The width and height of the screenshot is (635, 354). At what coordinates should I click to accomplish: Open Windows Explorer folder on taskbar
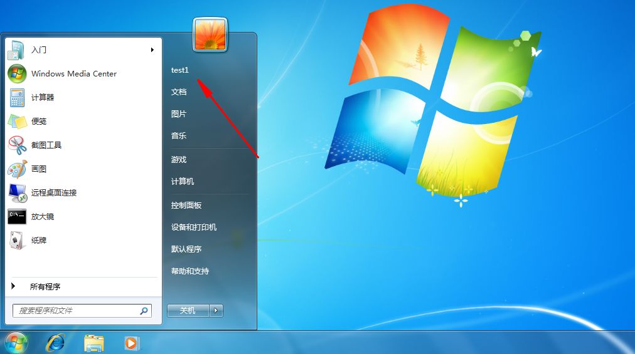coord(94,343)
